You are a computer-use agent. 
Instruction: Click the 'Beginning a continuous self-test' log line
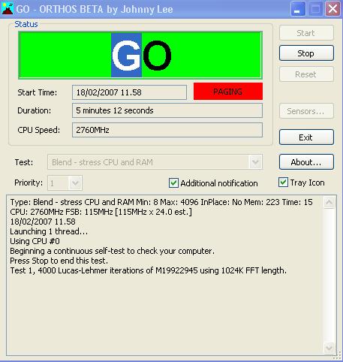(112, 251)
